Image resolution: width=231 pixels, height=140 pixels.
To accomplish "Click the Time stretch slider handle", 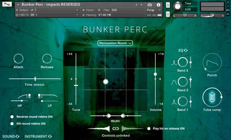I will click(35, 79).
